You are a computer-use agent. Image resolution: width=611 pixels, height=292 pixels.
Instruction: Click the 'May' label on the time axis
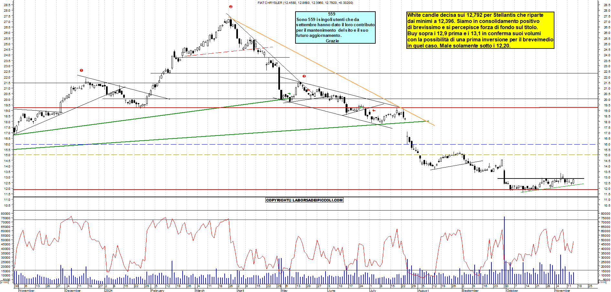pos(284,290)
